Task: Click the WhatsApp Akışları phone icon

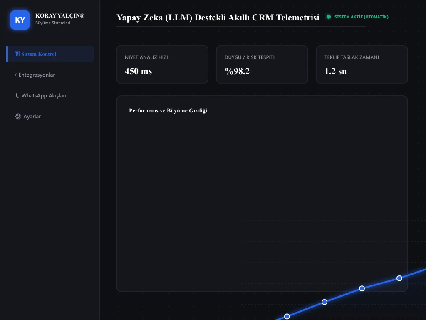Action: coord(17,95)
